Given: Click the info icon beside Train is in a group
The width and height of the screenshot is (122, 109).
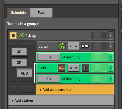Looking at the screenshot, I should tap(38, 24).
